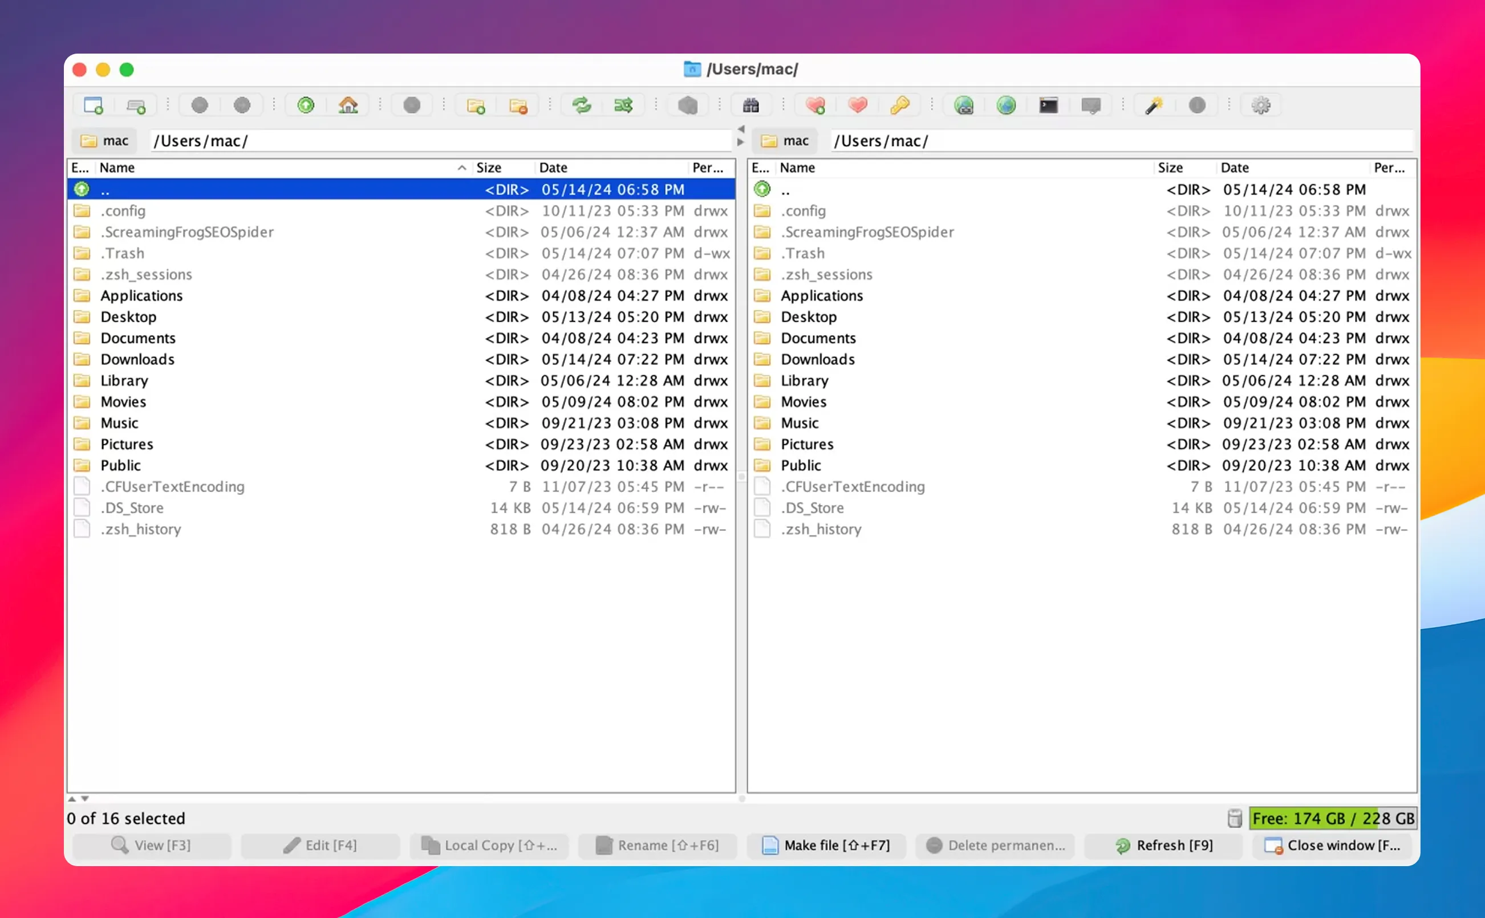Open Preferences via gear icon
Screen dimensions: 1485x918
[x=1261, y=105]
